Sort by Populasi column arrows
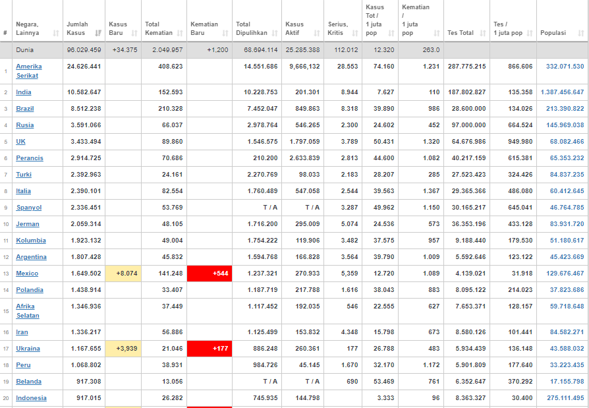589x408 pixels. point(581,33)
